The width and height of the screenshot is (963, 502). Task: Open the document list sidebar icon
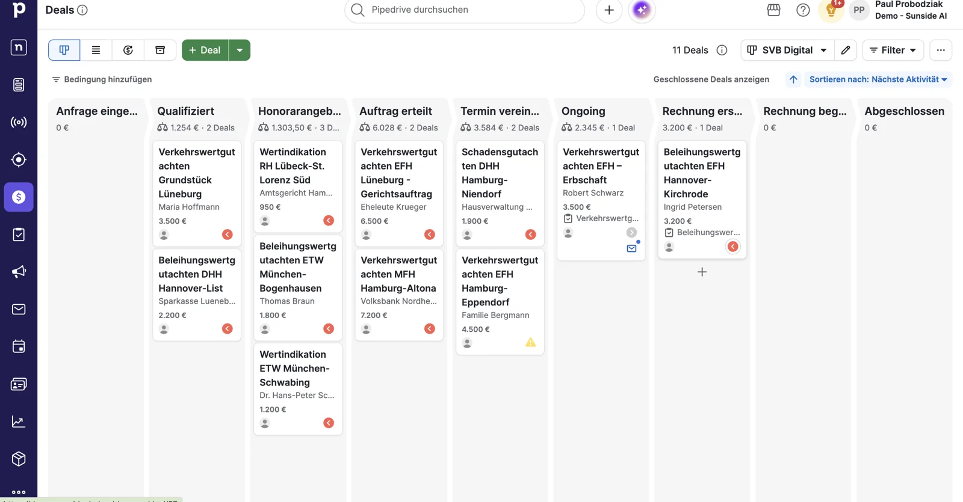tap(19, 85)
